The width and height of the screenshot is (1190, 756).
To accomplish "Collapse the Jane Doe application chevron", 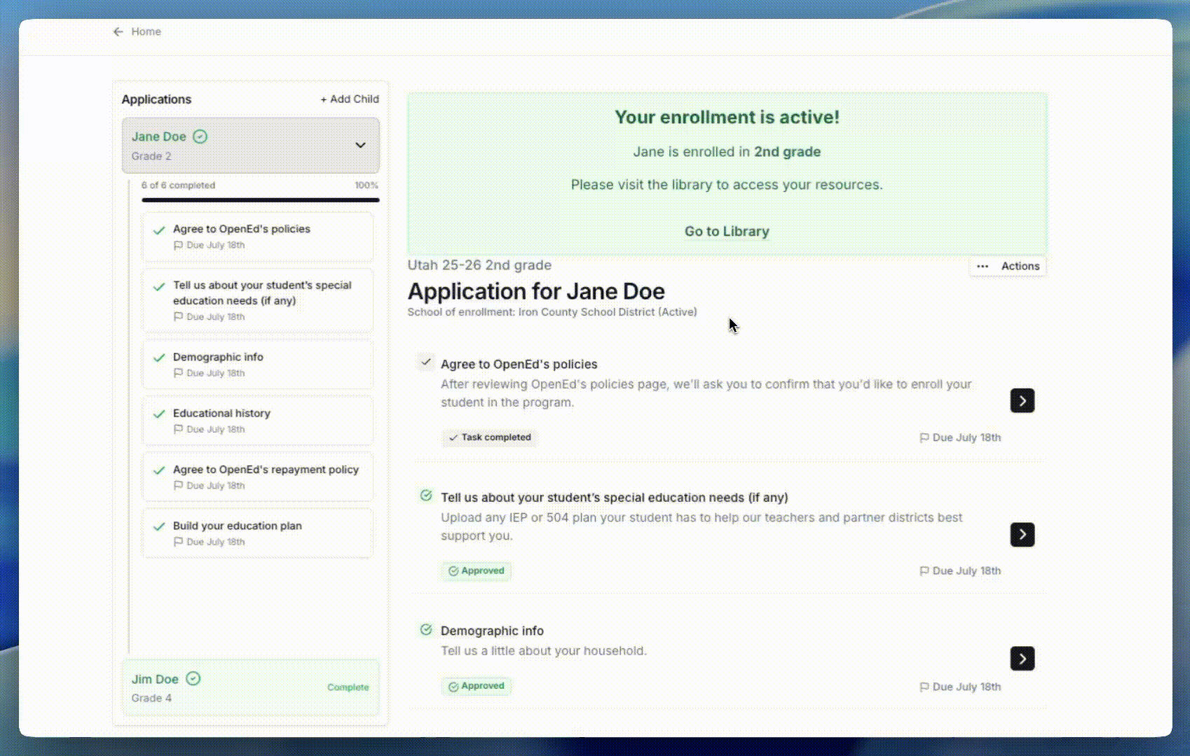I will click(360, 146).
